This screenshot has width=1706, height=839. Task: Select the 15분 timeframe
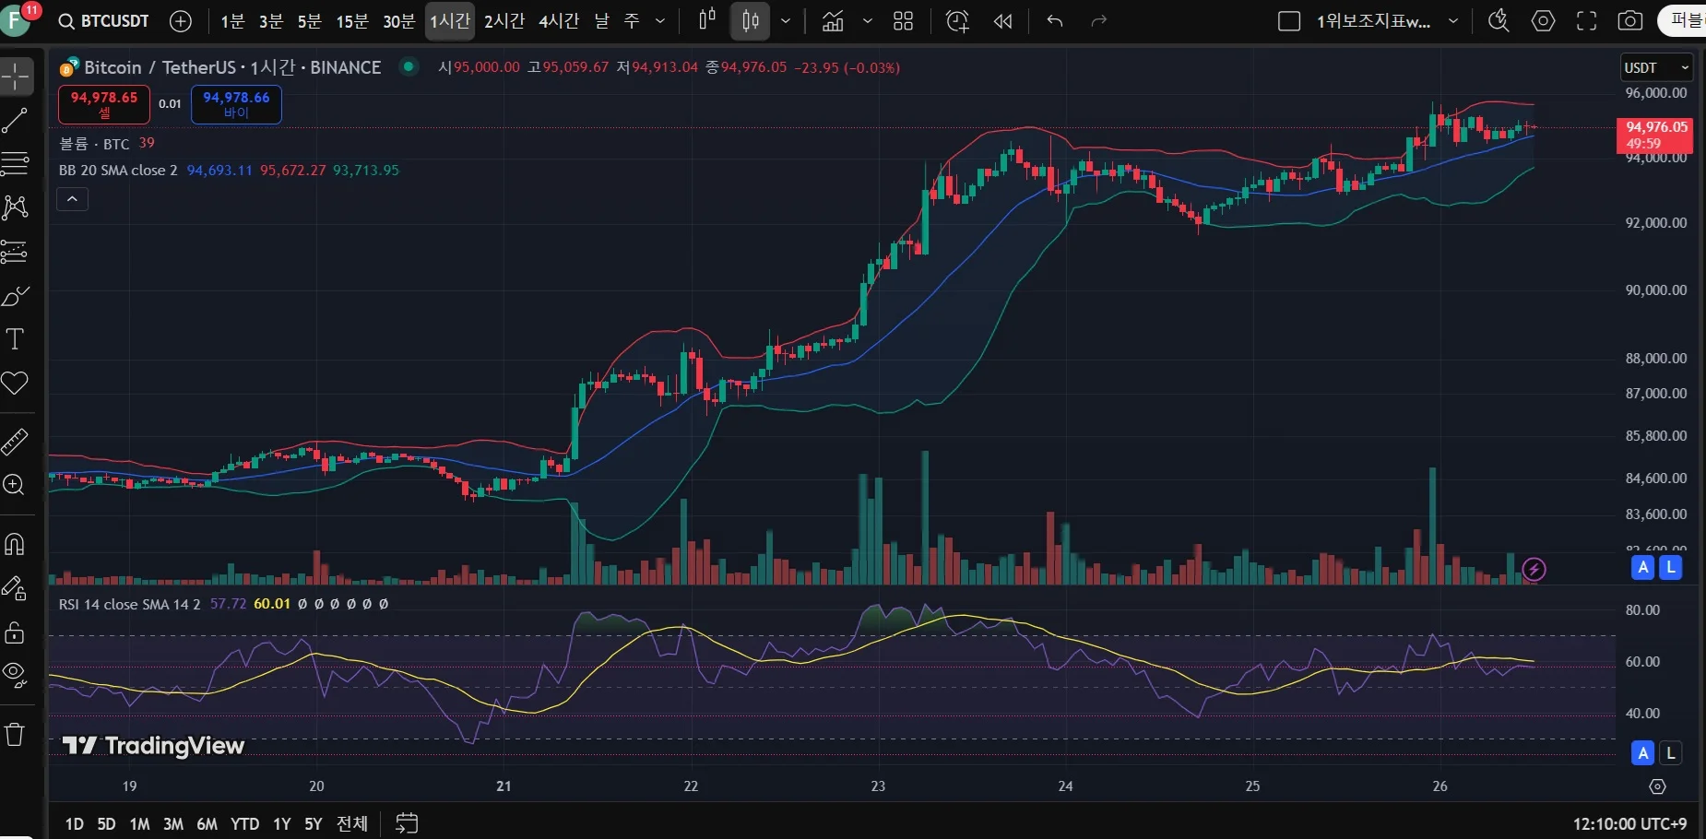pos(351,21)
